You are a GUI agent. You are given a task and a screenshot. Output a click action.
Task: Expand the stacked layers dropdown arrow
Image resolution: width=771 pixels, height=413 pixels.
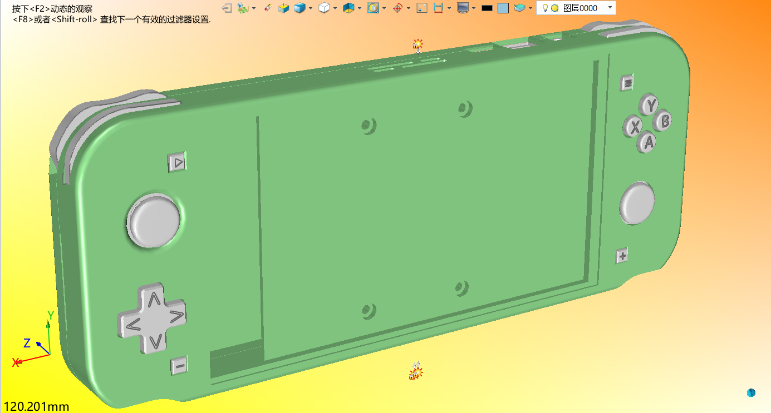[x=531, y=8]
